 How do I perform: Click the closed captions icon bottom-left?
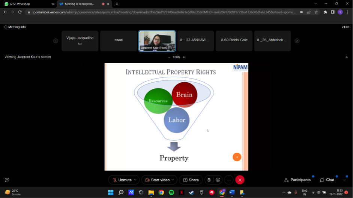(7, 180)
